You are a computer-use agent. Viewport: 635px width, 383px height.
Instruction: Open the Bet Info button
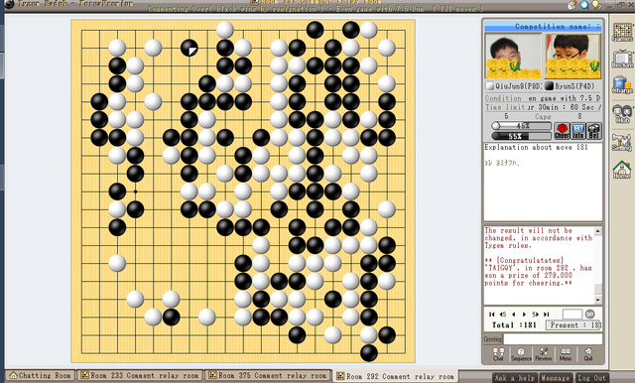(x=577, y=131)
